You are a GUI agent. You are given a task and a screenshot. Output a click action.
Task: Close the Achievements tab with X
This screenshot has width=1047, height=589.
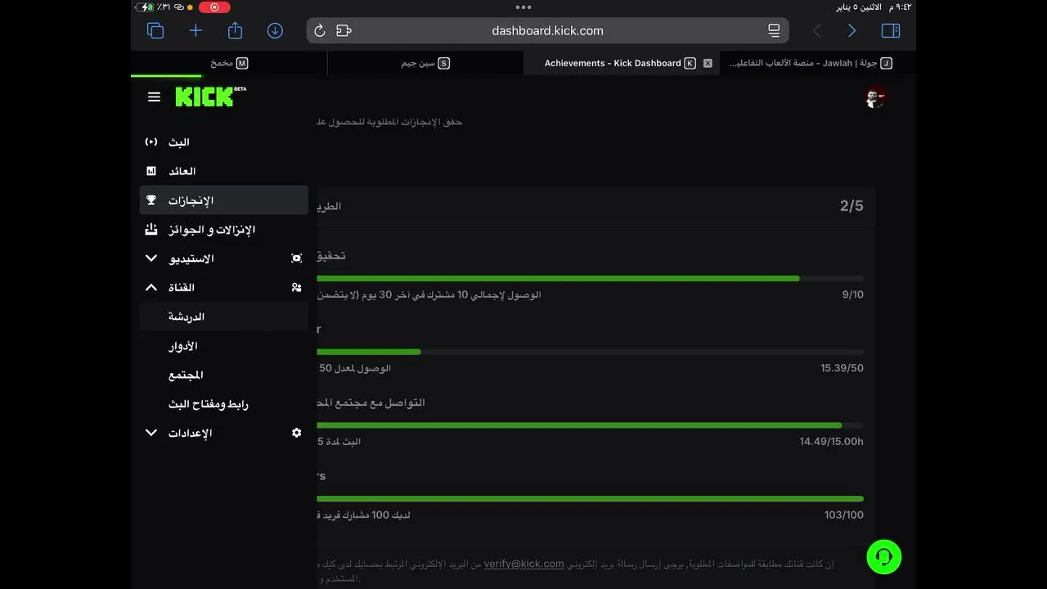pyautogui.click(x=708, y=63)
